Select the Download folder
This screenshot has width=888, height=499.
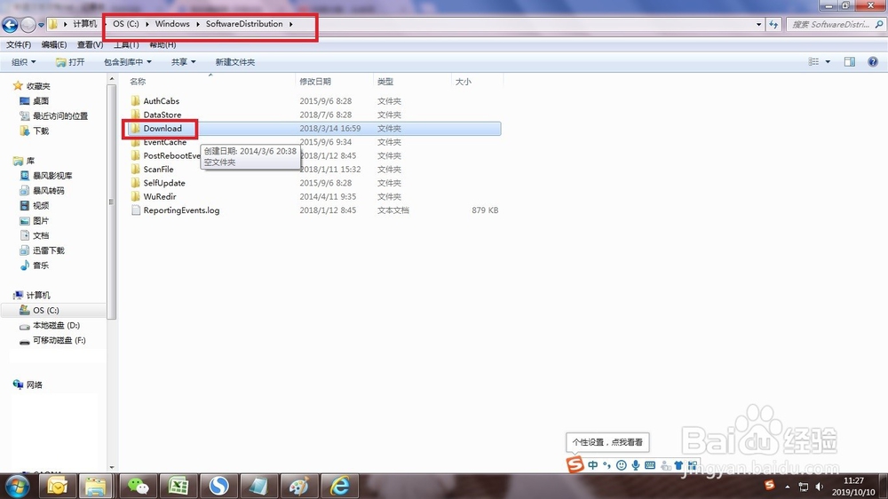pos(162,128)
